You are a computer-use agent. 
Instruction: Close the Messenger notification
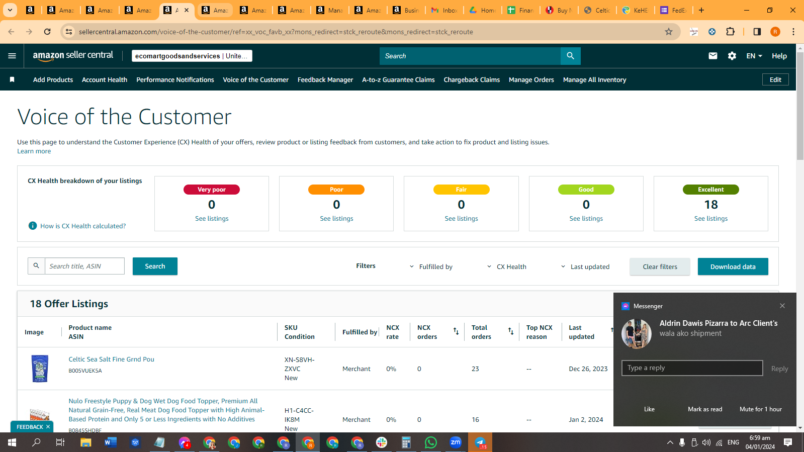[x=782, y=306]
